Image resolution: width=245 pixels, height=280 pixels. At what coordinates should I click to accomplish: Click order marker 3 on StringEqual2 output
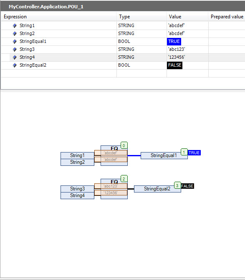(x=177, y=185)
